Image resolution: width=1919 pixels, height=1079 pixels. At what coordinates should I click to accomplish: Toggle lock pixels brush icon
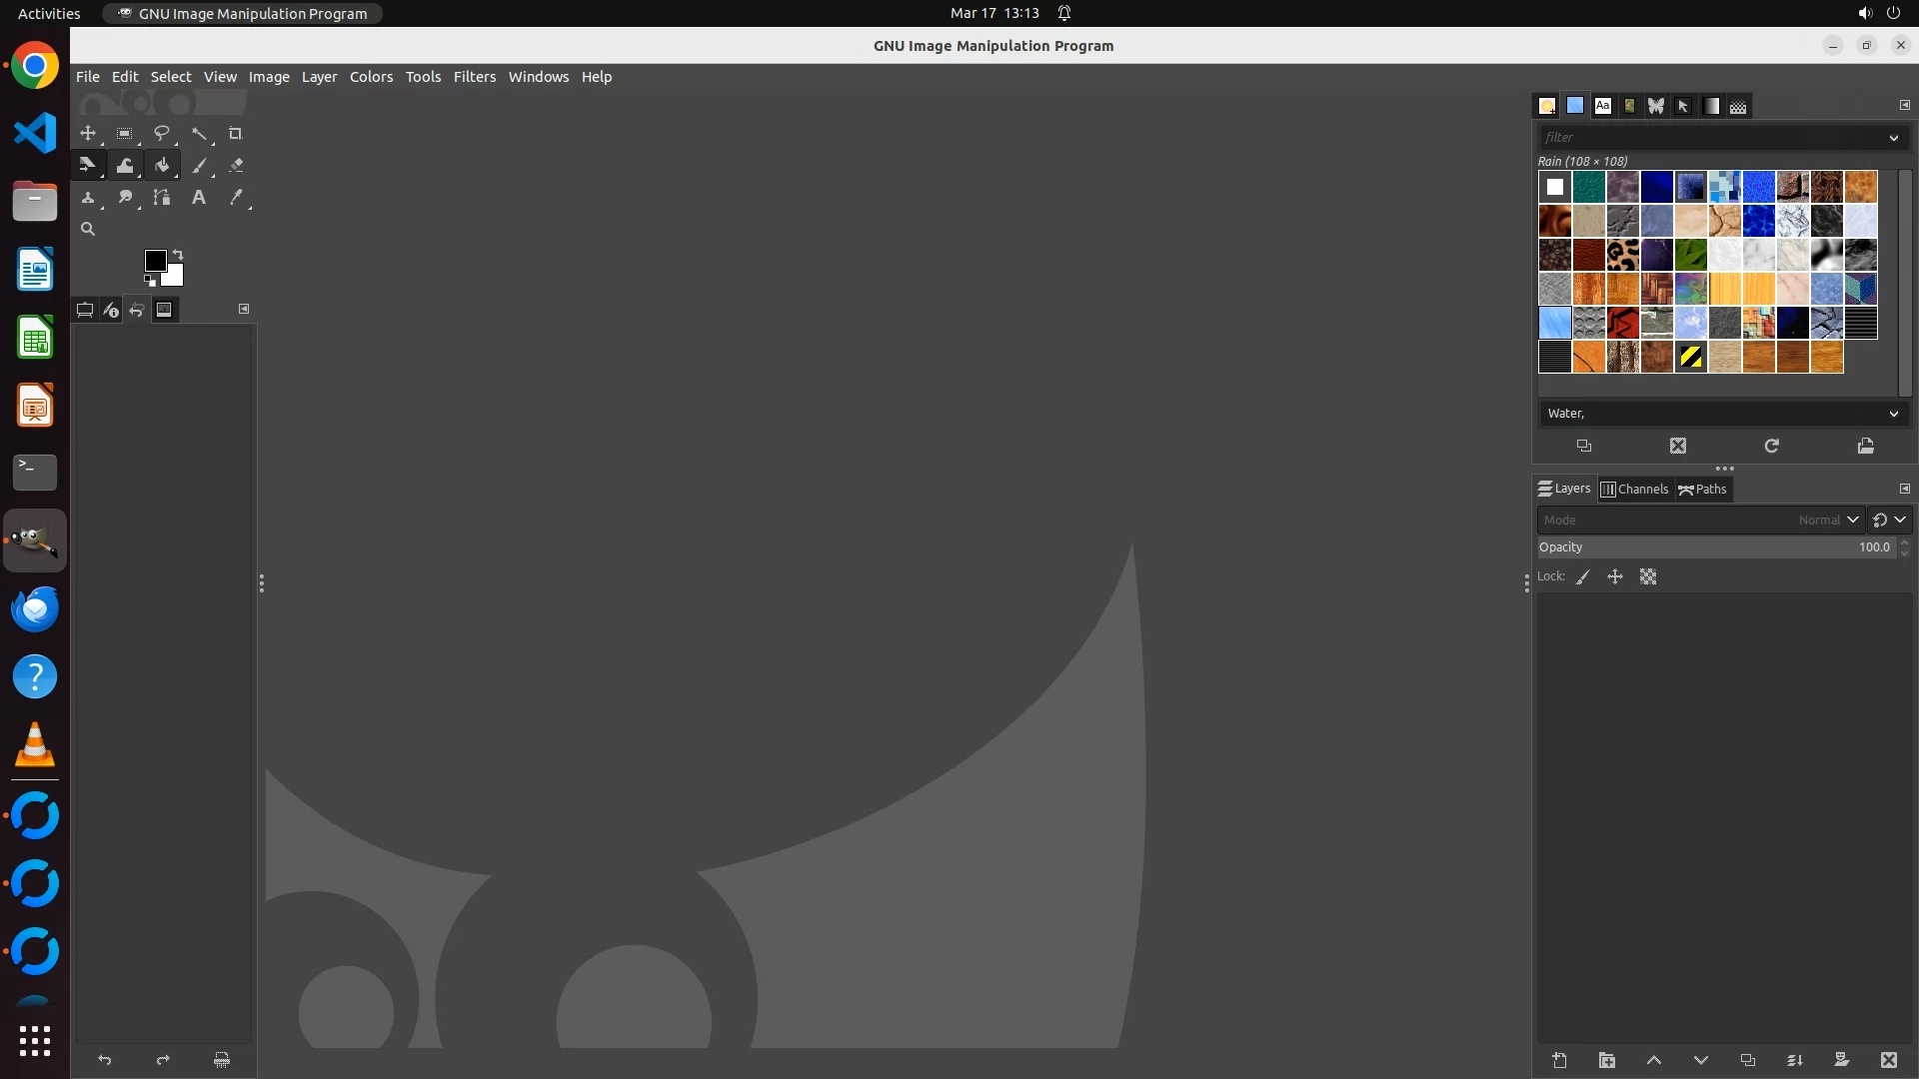[x=1583, y=576]
